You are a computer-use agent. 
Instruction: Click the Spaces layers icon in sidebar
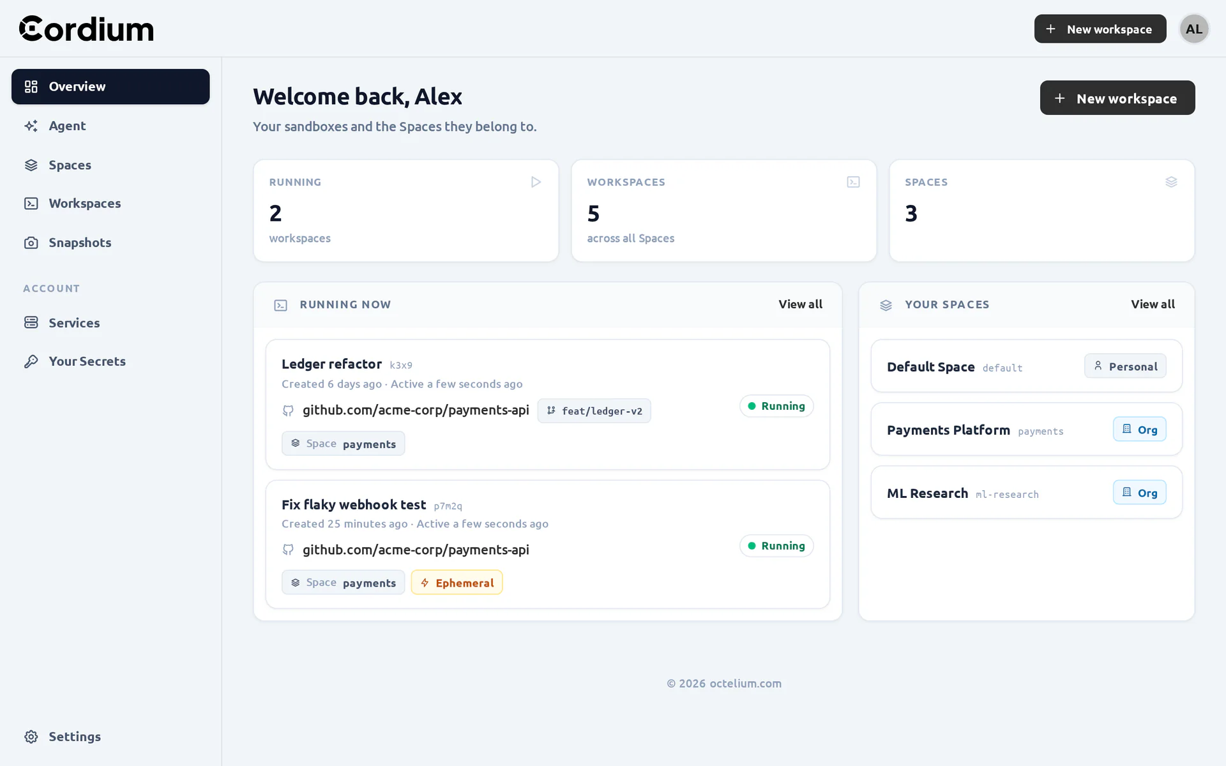(31, 165)
